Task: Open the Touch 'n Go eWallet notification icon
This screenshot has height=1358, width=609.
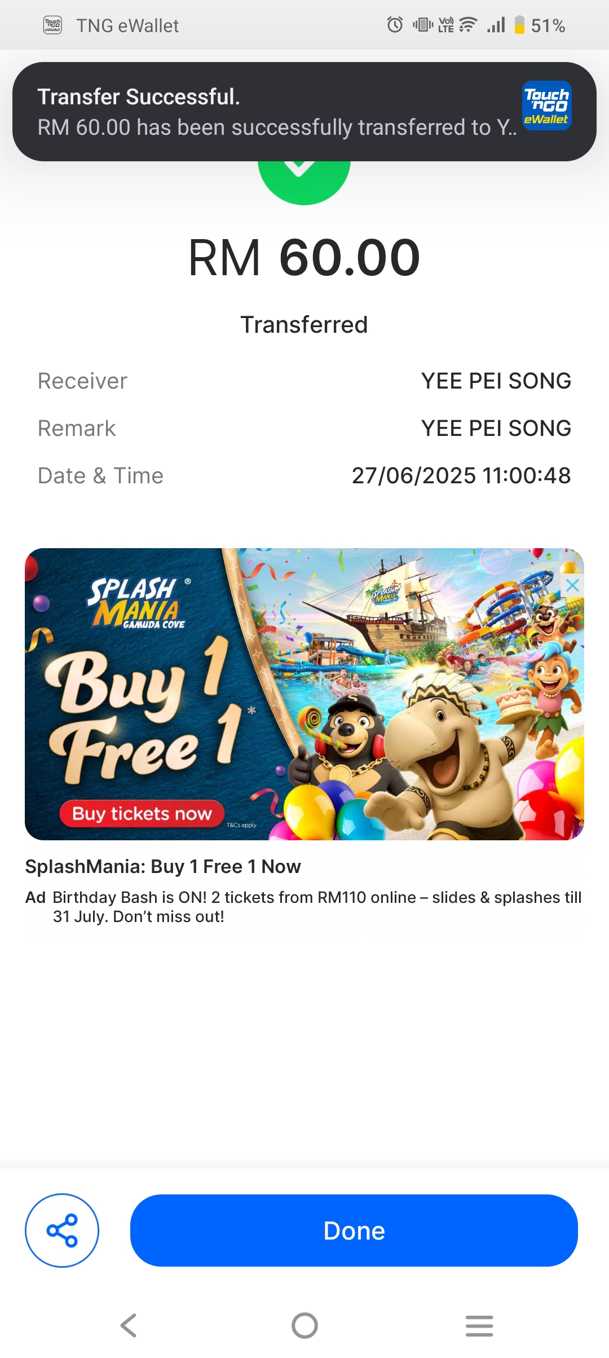Action: coord(546,105)
